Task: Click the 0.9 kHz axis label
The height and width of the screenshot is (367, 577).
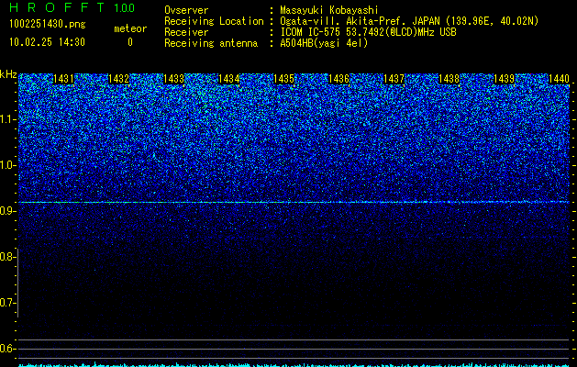Action: coord(6,211)
